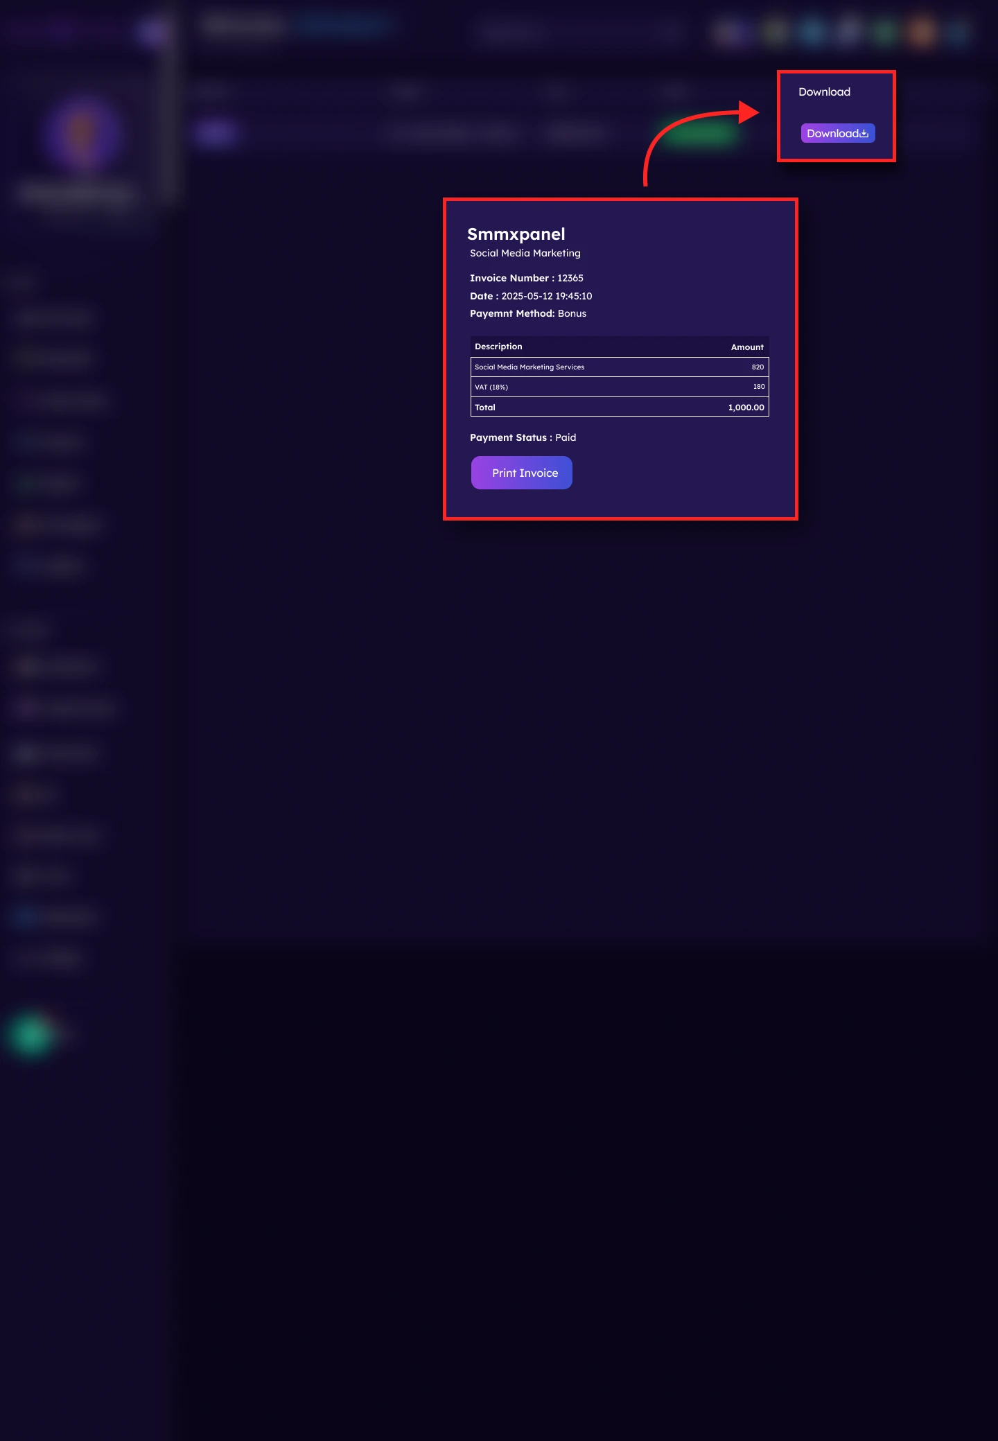The image size is (998, 1441).
Task: Click the teal icon at far right of top bar
Action: (958, 31)
